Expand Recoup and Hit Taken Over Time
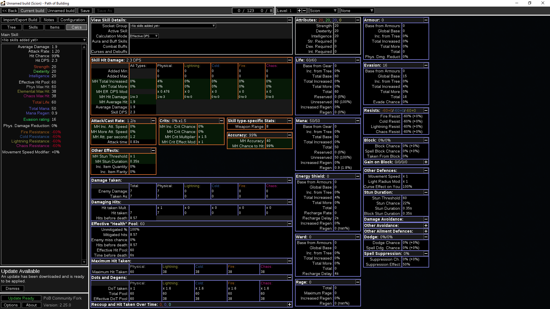The image size is (550, 309). (290, 304)
